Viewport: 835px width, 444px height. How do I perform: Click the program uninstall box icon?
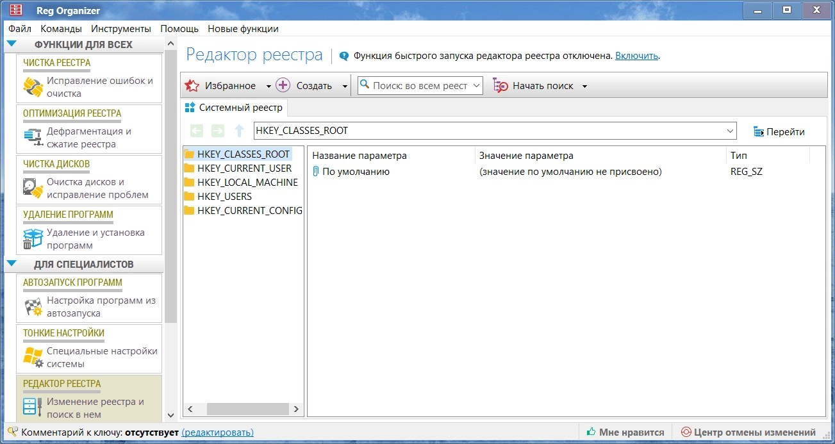tap(33, 238)
